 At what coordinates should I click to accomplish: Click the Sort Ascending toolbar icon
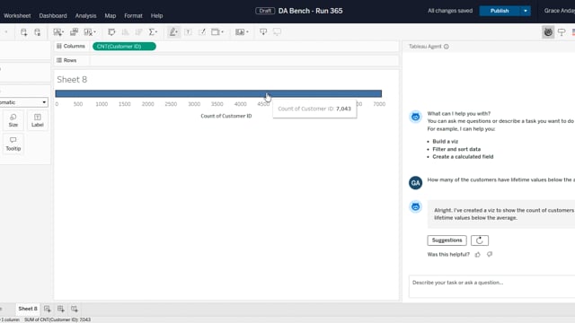pyautogui.click(x=126, y=32)
